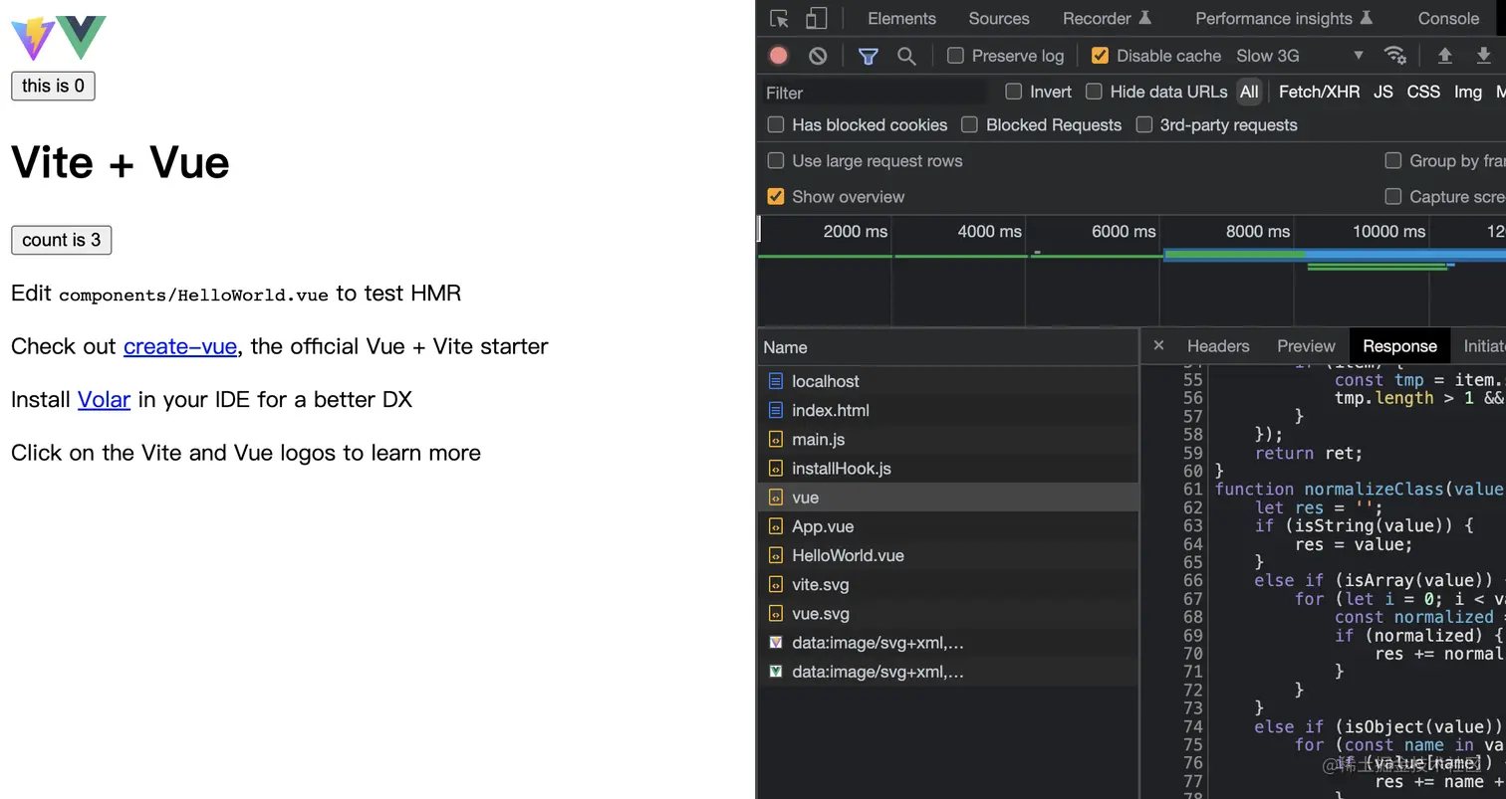Enable 3rd-party requests checkbox

(x=1144, y=124)
